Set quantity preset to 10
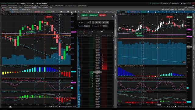The image size is (195, 110). point(103,22)
